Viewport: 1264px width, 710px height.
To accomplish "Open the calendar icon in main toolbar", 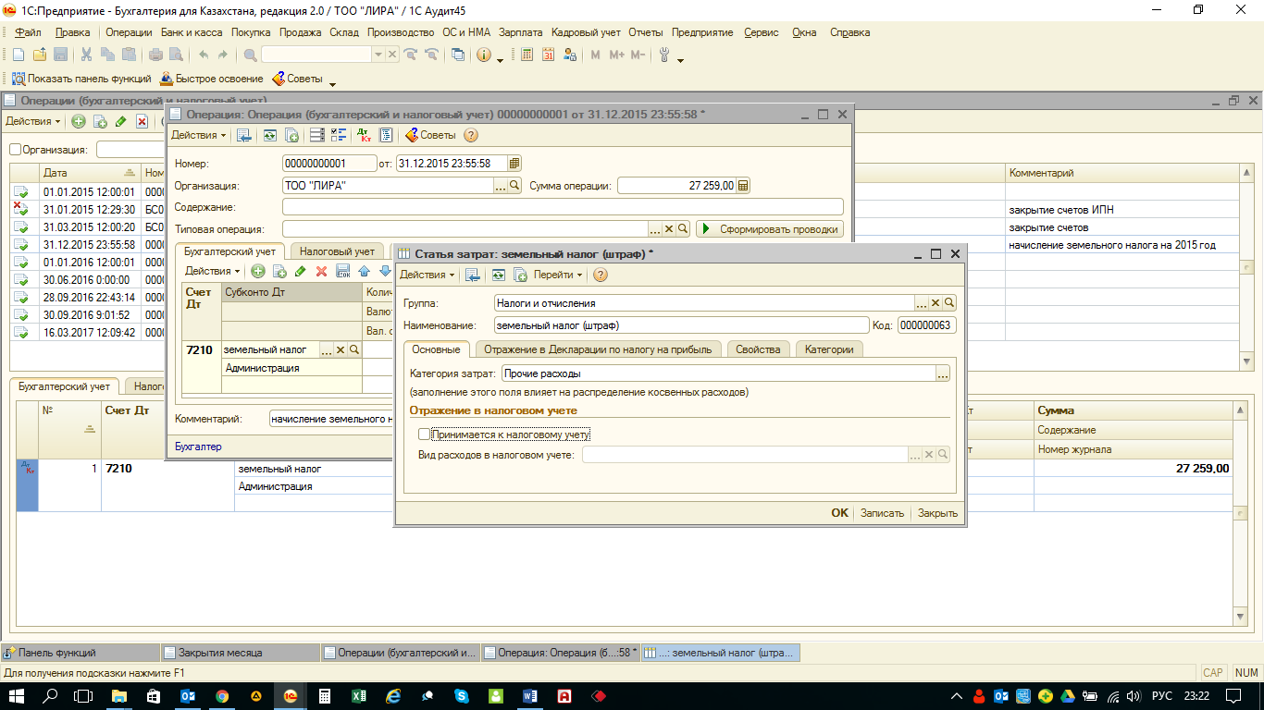I will click(x=548, y=55).
